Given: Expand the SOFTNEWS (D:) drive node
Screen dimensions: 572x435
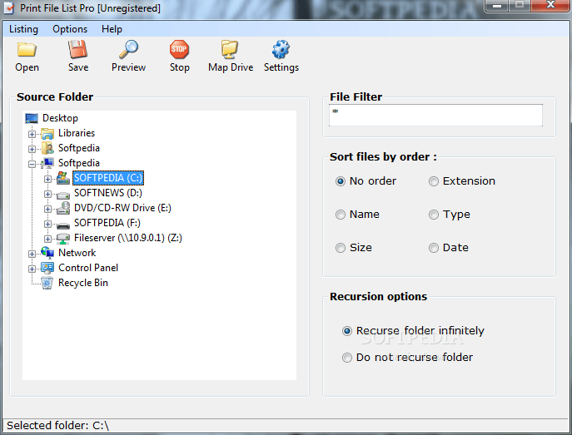Looking at the screenshot, I should click(x=47, y=194).
